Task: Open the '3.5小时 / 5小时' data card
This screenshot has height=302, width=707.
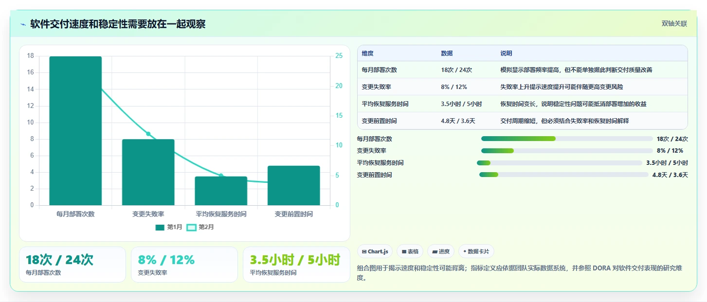Action: click(296, 265)
